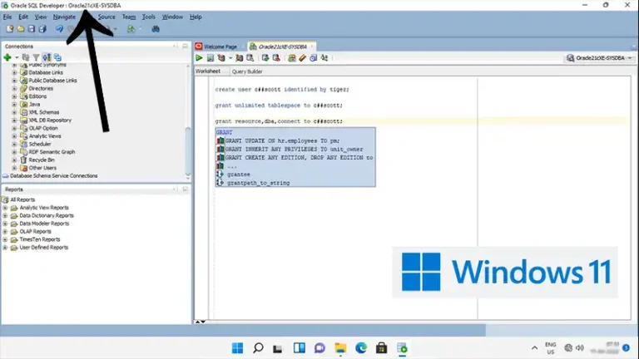Switch to the Query Builder tab
The width and height of the screenshot is (639, 359).
pos(247,71)
